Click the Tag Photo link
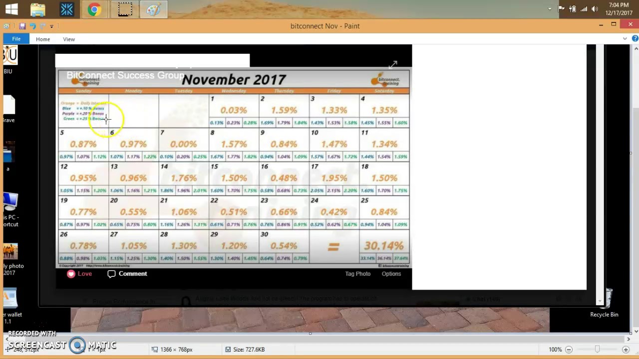 (357, 274)
